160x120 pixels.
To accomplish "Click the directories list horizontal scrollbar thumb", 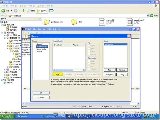I will pyautogui.click(x=64, y=70).
